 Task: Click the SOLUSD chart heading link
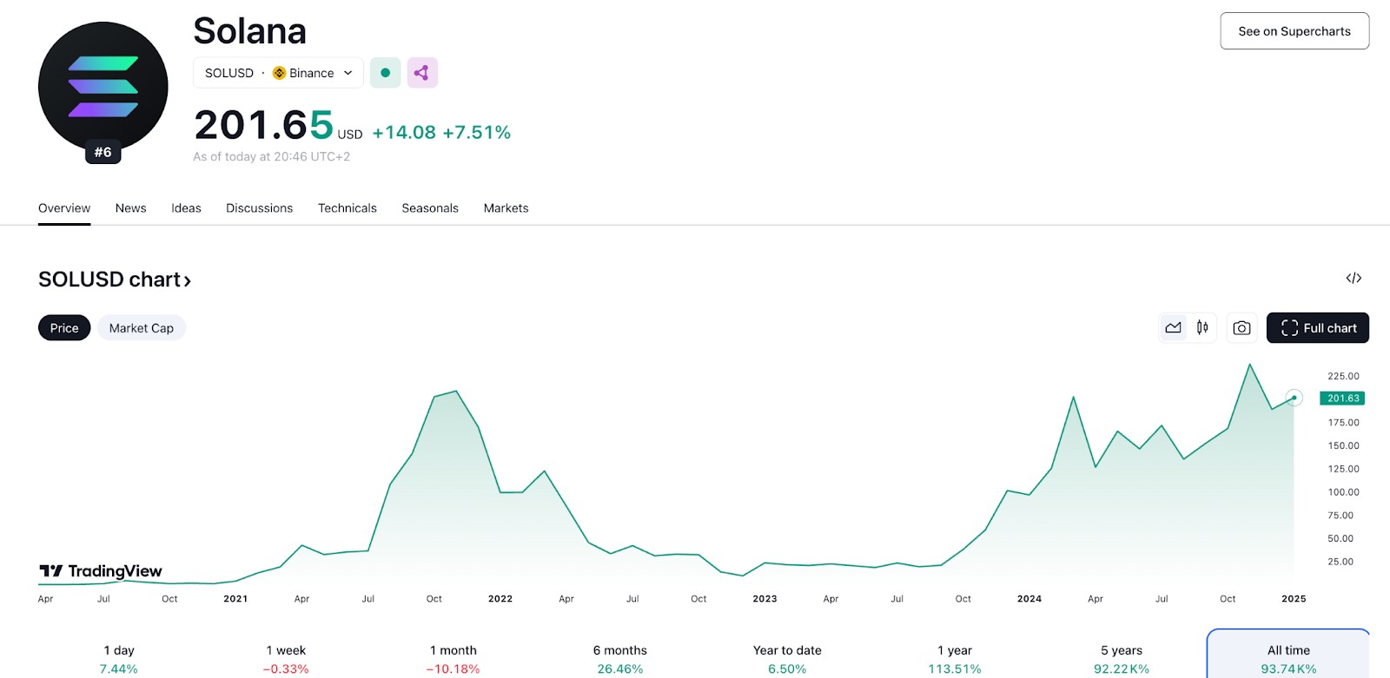tap(115, 280)
